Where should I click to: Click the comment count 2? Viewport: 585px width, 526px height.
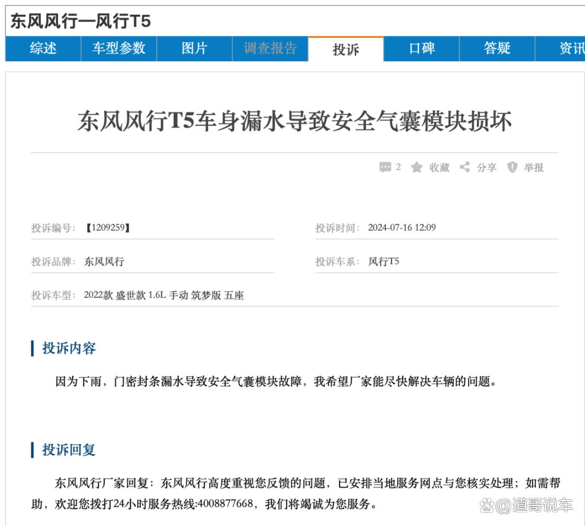(x=399, y=167)
